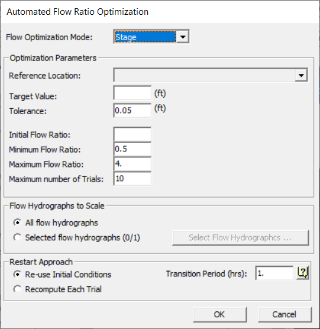
Task: Click the OK button
Action: click(x=219, y=315)
